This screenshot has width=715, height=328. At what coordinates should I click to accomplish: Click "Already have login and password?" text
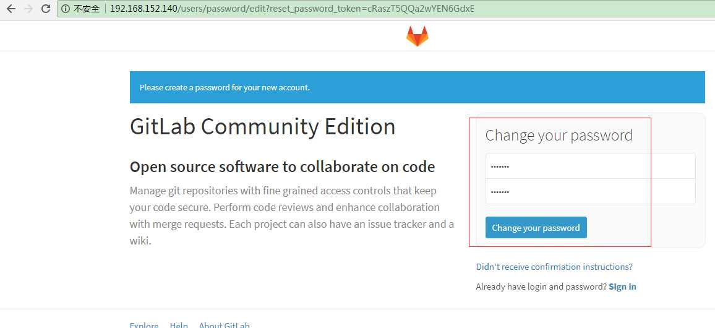pos(541,287)
